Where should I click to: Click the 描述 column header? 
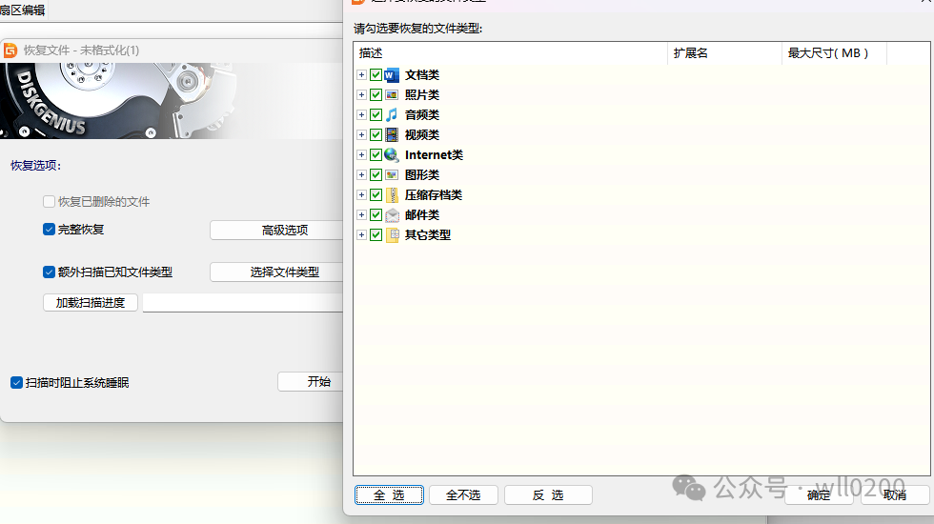point(510,53)
